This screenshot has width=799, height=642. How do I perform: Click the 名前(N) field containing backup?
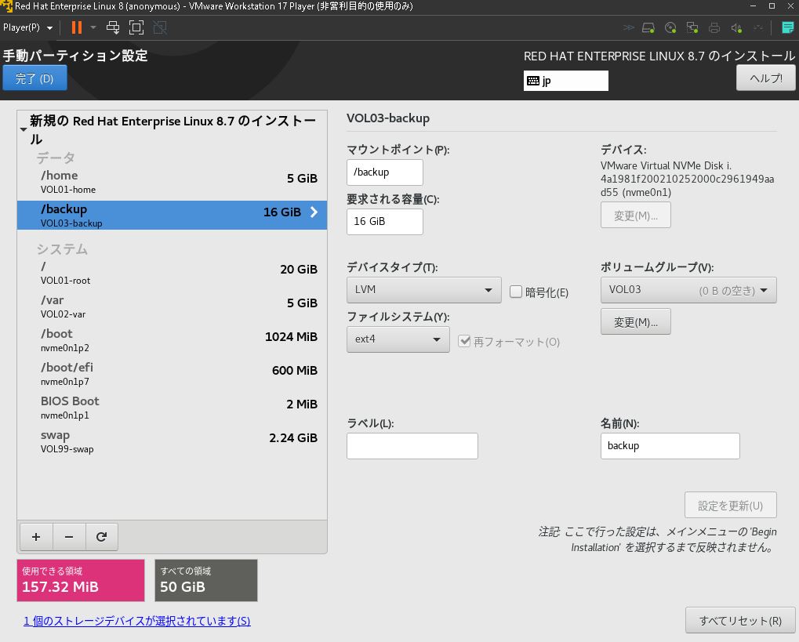pos(670,446)
